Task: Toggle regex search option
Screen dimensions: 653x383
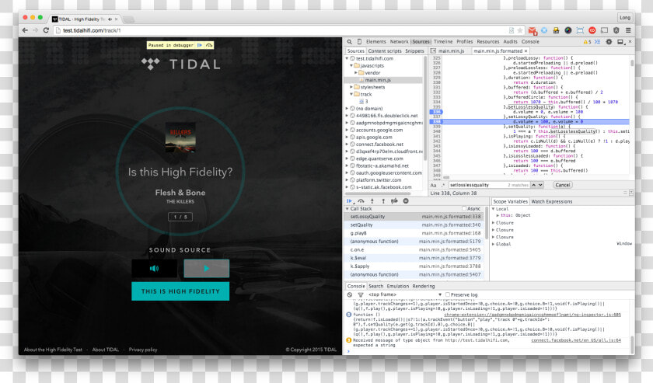Action: [x=442, y=185]
